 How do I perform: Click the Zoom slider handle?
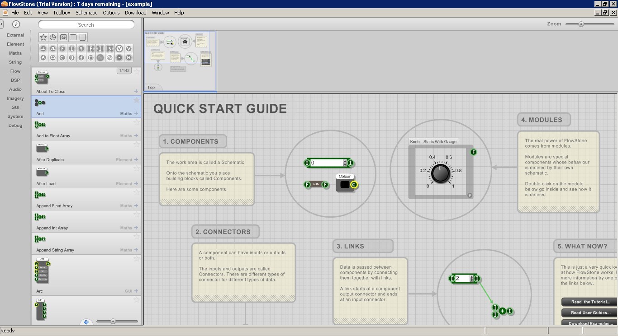[x=581, y=24]
